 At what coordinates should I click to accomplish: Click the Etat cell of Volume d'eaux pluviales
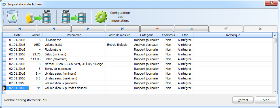(185, 83)
